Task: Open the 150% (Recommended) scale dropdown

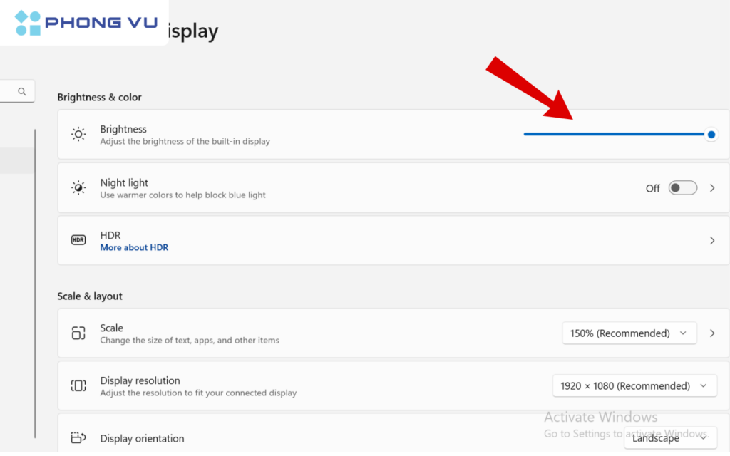Action: [x=629, y=333]
